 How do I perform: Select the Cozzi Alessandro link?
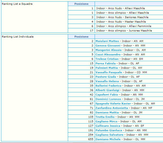[108, 54]
